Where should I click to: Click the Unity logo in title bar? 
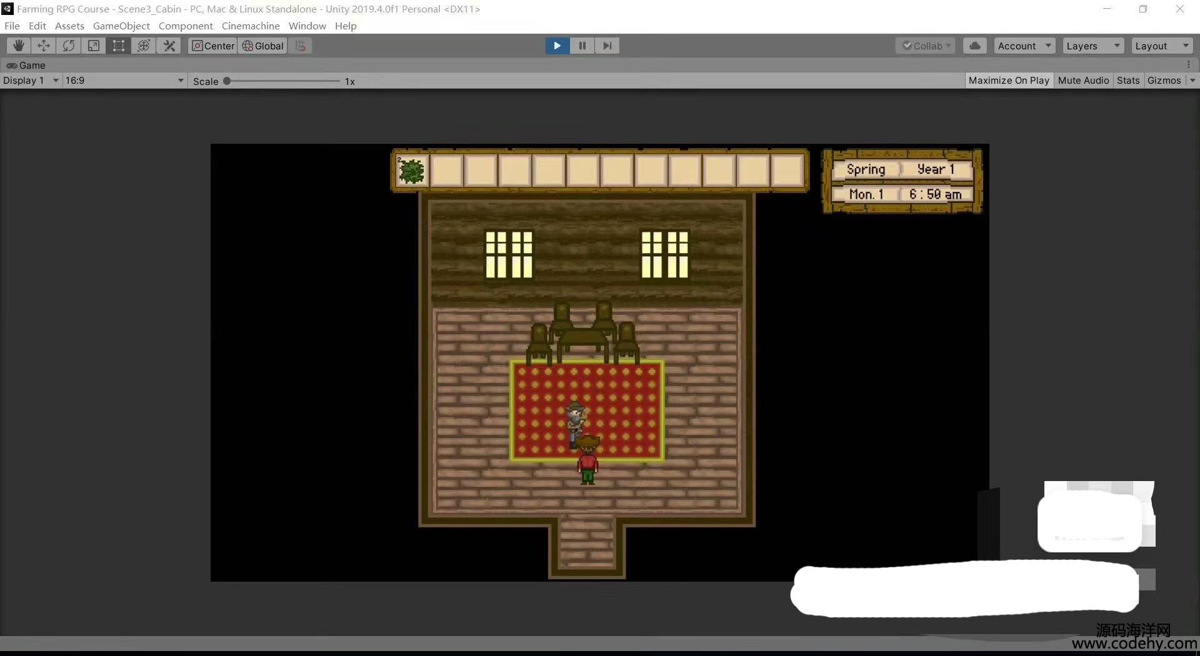pos(7,9)
